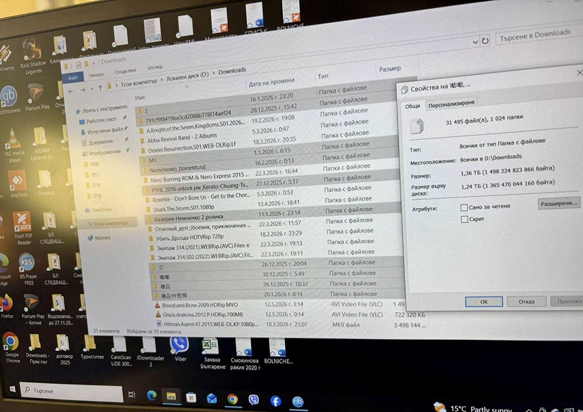Screen dimensions: 583x412
Task: Launch BS.Player FREE from the desktop
Action: [x=27, y=269]
